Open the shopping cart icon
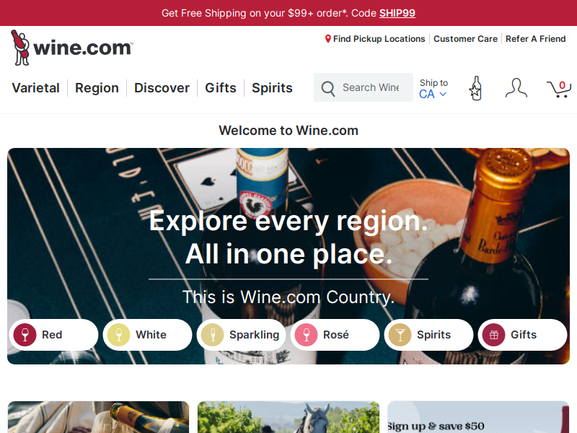 [558, 89]
